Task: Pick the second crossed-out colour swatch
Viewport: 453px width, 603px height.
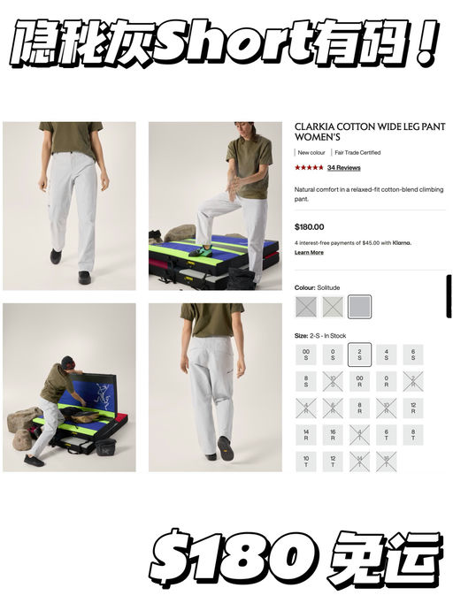Action: [333, 307]
